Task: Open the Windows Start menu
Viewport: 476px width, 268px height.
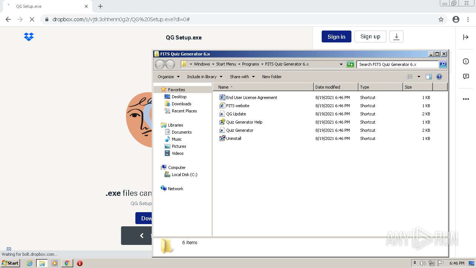Action: pyautogui.click(x=10, y=263)
